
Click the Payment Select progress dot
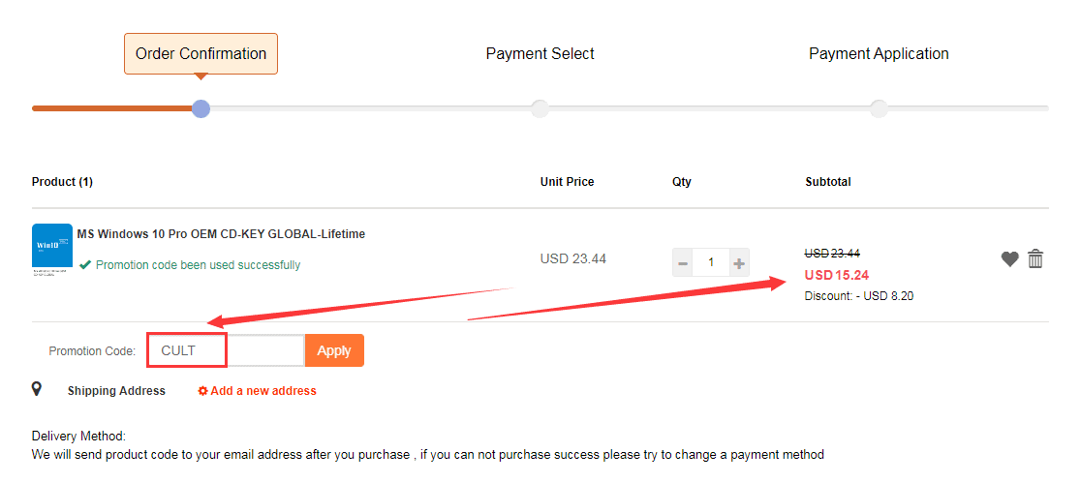tap(540, 108)
